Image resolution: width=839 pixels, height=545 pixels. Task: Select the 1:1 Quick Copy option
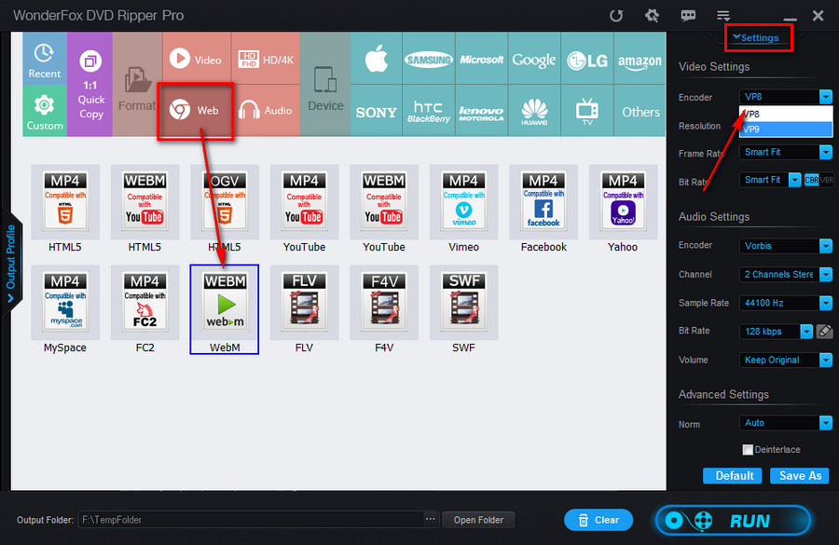[x=90, y=85]
